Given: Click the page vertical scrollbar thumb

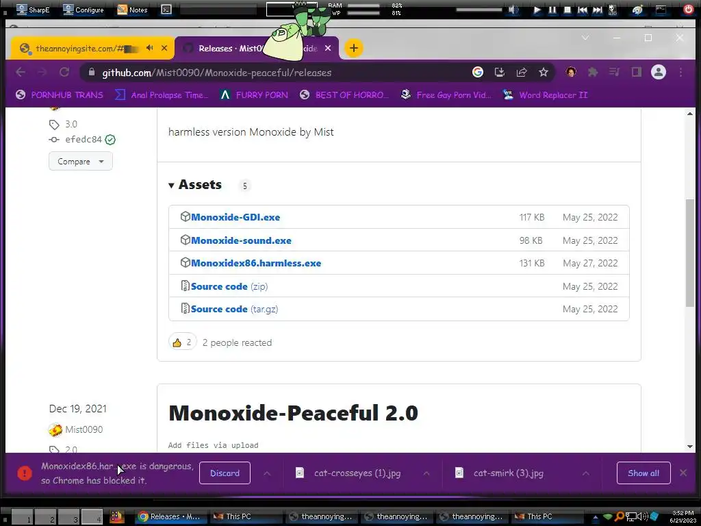Looking at the screenshot, I should point(690,253).
